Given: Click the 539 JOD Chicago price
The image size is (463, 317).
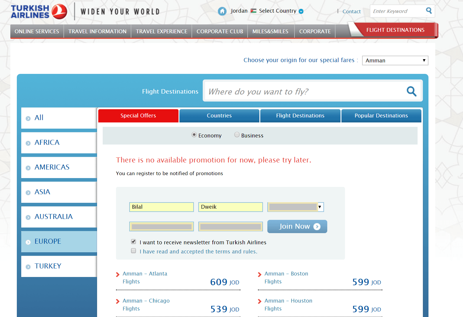Looking at the screenshot, I should [225, 309].
